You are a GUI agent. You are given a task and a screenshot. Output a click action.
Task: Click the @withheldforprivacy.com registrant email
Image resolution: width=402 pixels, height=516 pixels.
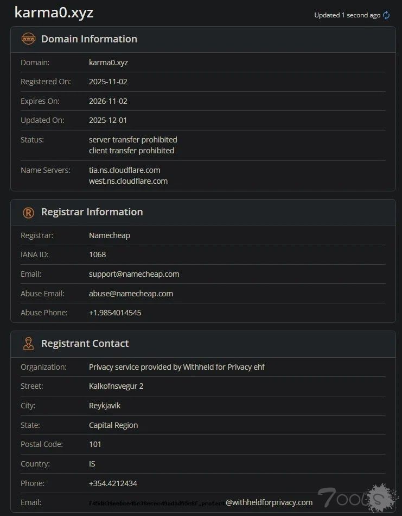click(269, 502)
